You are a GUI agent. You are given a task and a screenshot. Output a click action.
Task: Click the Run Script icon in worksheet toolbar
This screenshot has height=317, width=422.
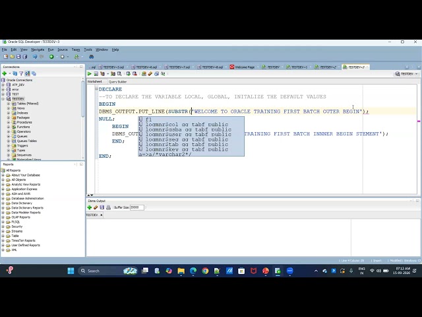(x=96, y=73)
